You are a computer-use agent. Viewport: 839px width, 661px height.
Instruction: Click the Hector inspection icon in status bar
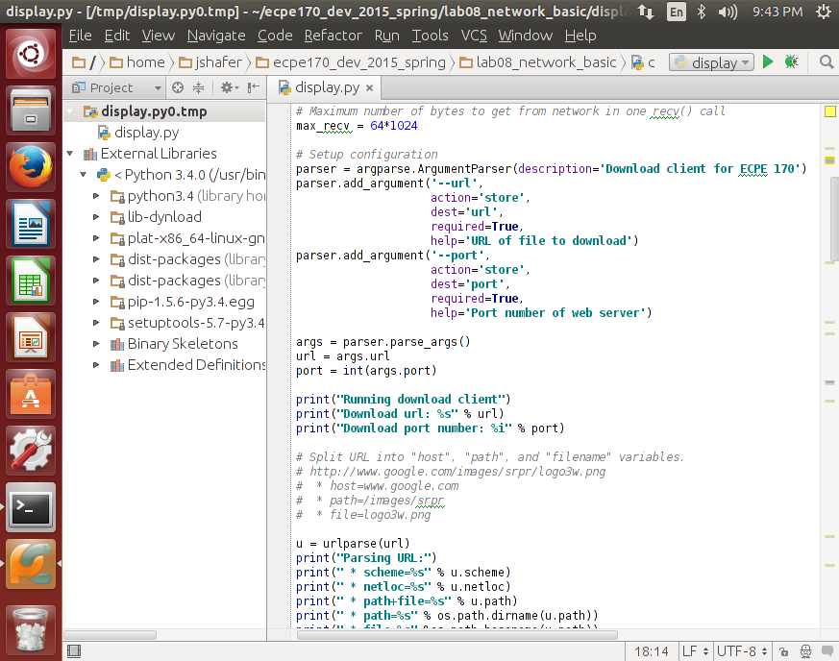pos(805,650)
